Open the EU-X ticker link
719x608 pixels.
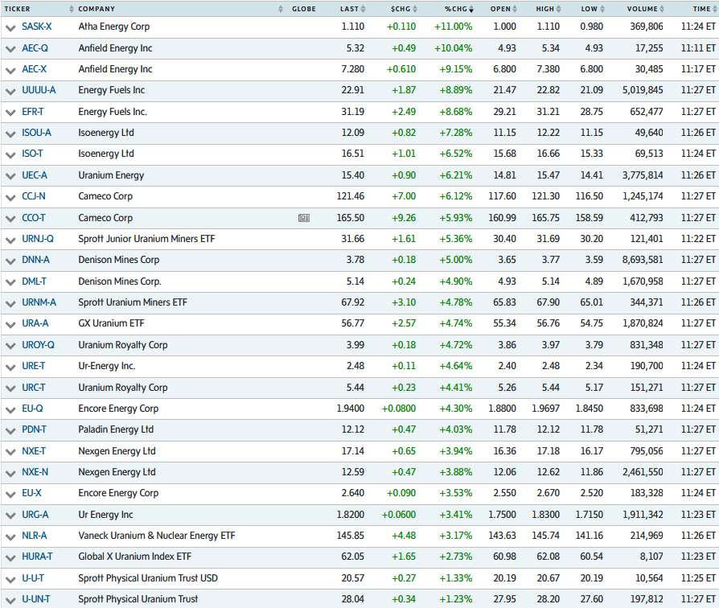coord(31,493)
